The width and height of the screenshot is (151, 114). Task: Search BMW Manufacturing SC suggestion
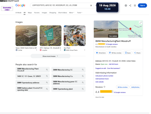[x=68, y=70]
